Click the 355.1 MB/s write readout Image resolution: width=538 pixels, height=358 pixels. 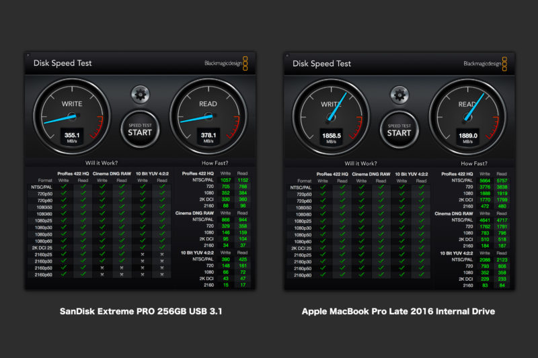click(72, 136)
